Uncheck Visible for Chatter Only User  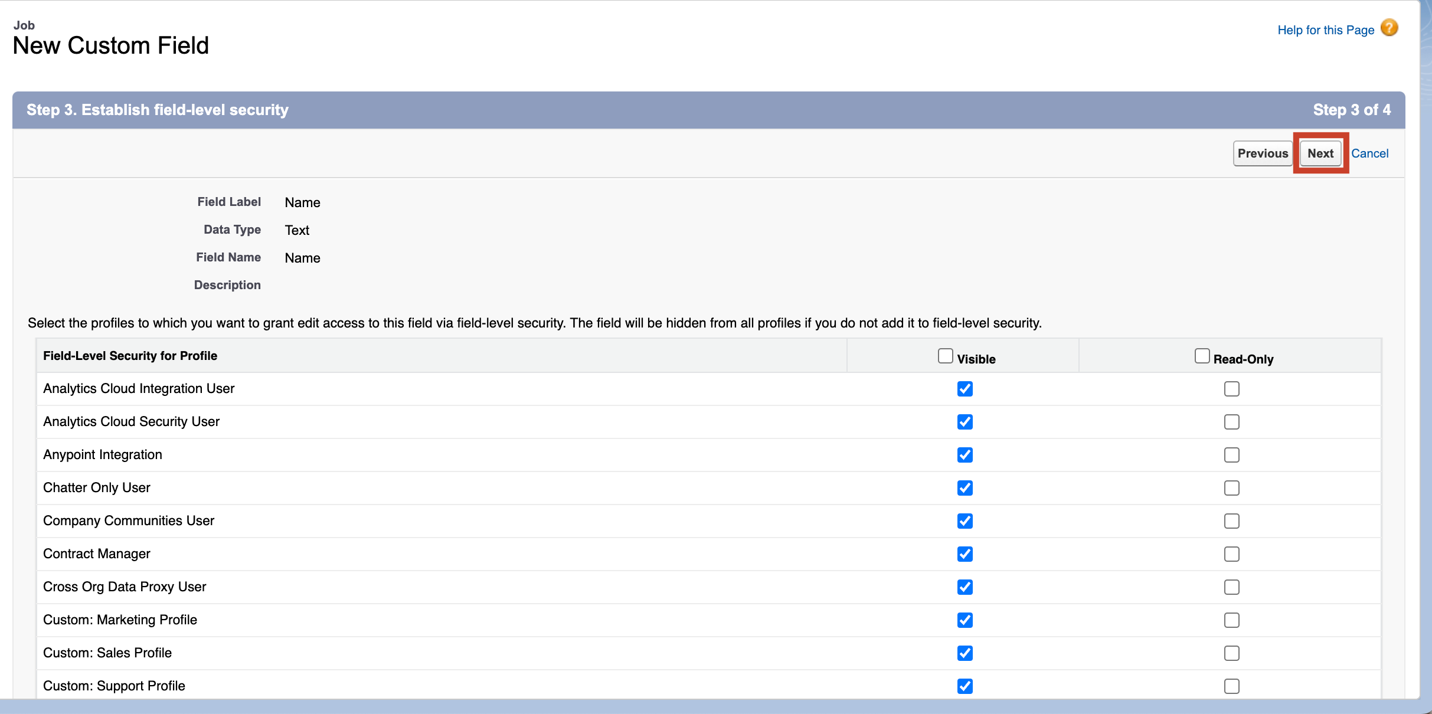point(965,488)
